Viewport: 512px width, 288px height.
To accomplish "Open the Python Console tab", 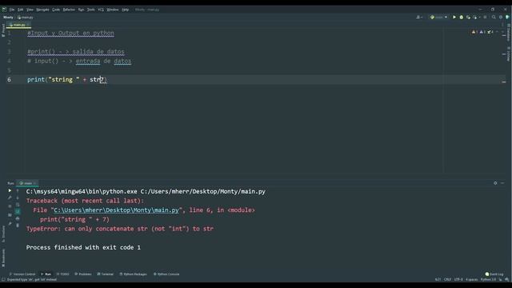I will point(166,274).
